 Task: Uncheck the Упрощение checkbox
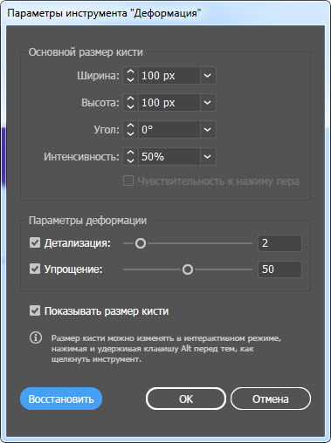click(35, 269)
